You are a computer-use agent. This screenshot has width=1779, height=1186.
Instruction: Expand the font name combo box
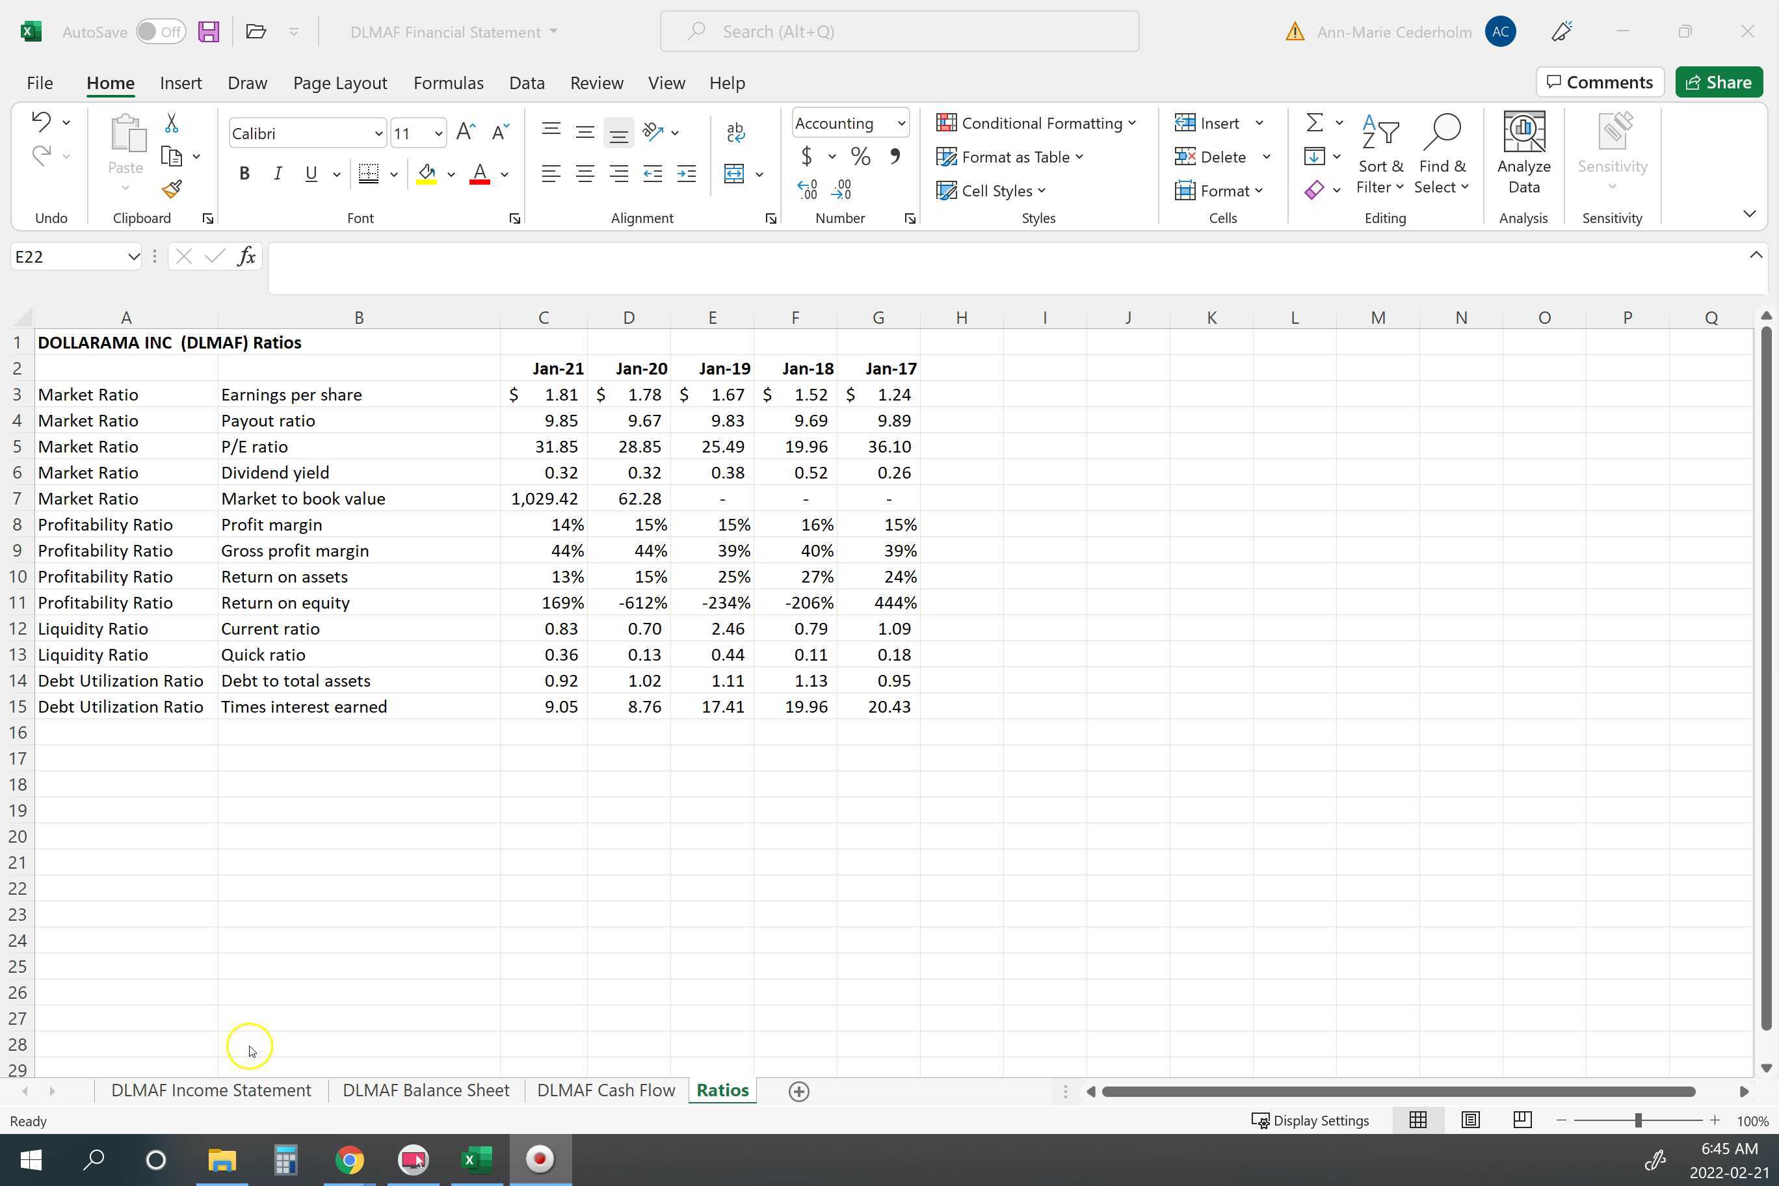378,134
